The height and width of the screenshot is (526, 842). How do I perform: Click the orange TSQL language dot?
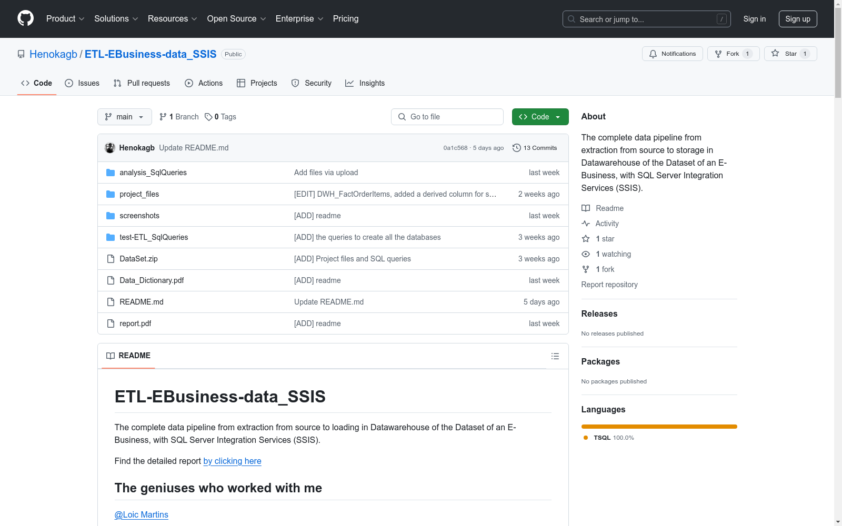point(586,438)
